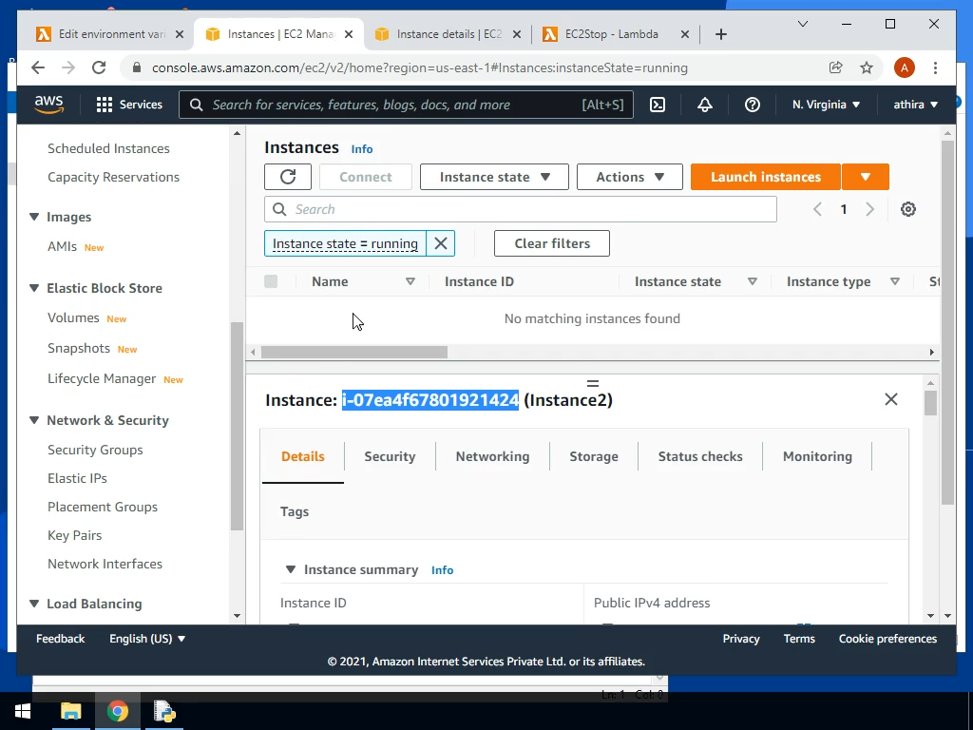Viewport: 973px width, 730px height.
Task: Switch to the Monitoring tab
Action: click(817, 456)
